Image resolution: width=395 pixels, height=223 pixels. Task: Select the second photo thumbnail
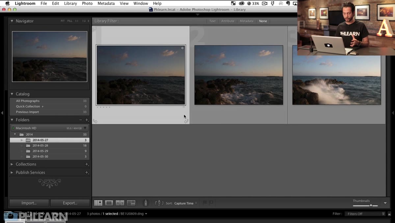coord(239,75)
